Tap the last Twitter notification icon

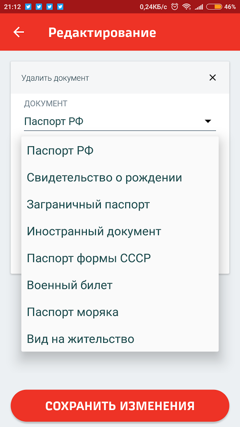[x=60, y=7]
